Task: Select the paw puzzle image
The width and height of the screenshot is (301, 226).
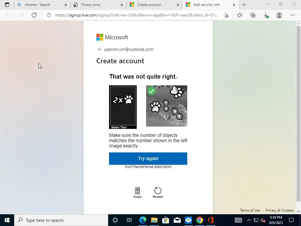Action: point(167,106)
